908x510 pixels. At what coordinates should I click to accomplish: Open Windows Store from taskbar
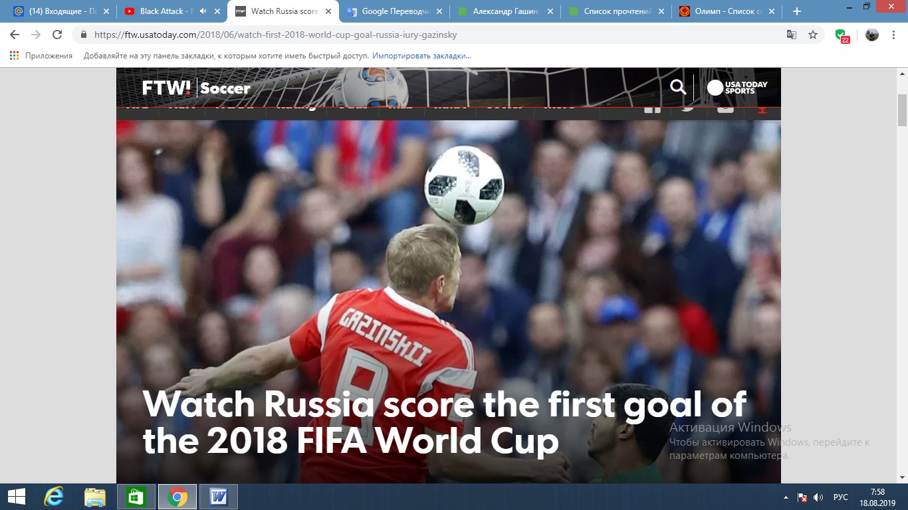point(136,497)
